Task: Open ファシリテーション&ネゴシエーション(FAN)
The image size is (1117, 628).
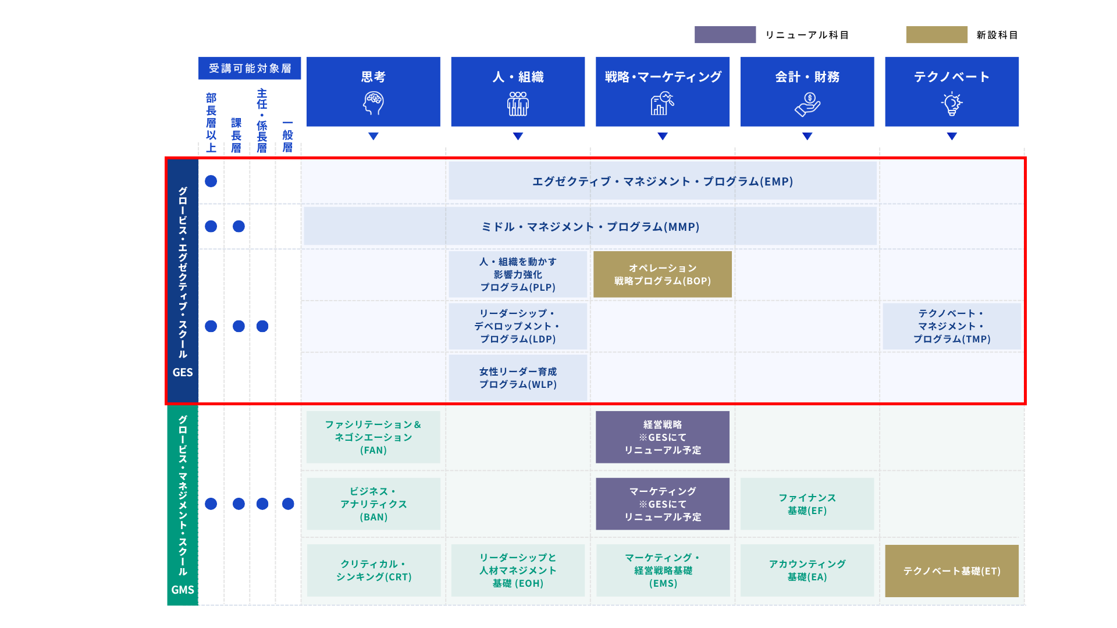Action: coord(373,437)
